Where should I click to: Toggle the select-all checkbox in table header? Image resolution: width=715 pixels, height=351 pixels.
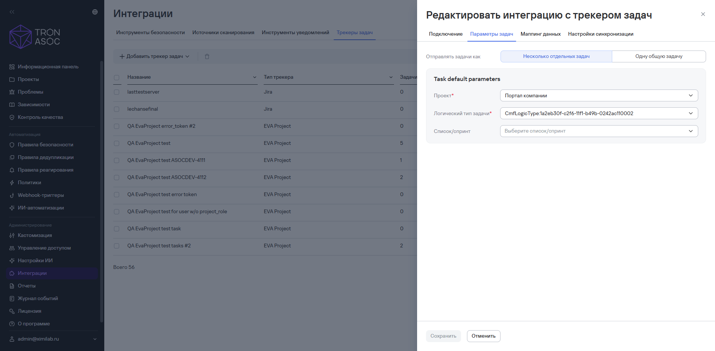tap(117, 78)
